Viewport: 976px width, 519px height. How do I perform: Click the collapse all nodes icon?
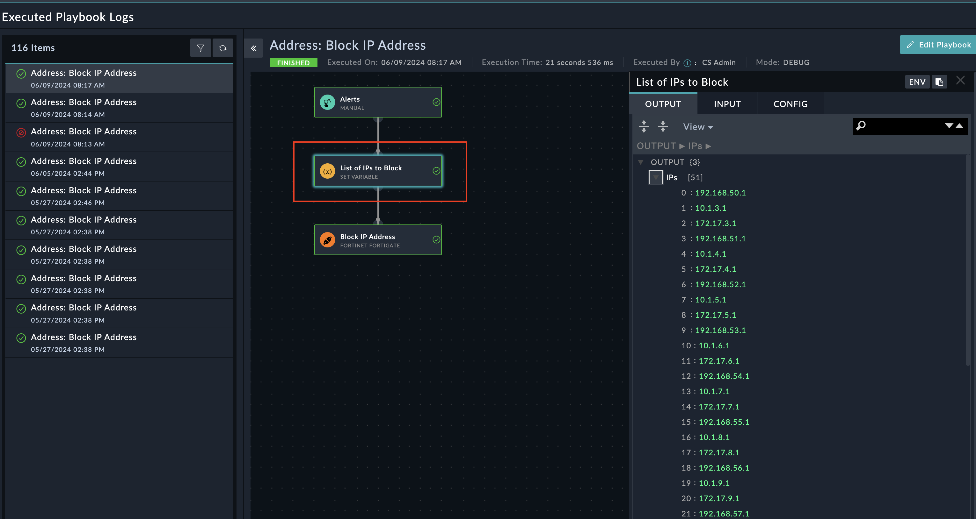pos(663,126)
